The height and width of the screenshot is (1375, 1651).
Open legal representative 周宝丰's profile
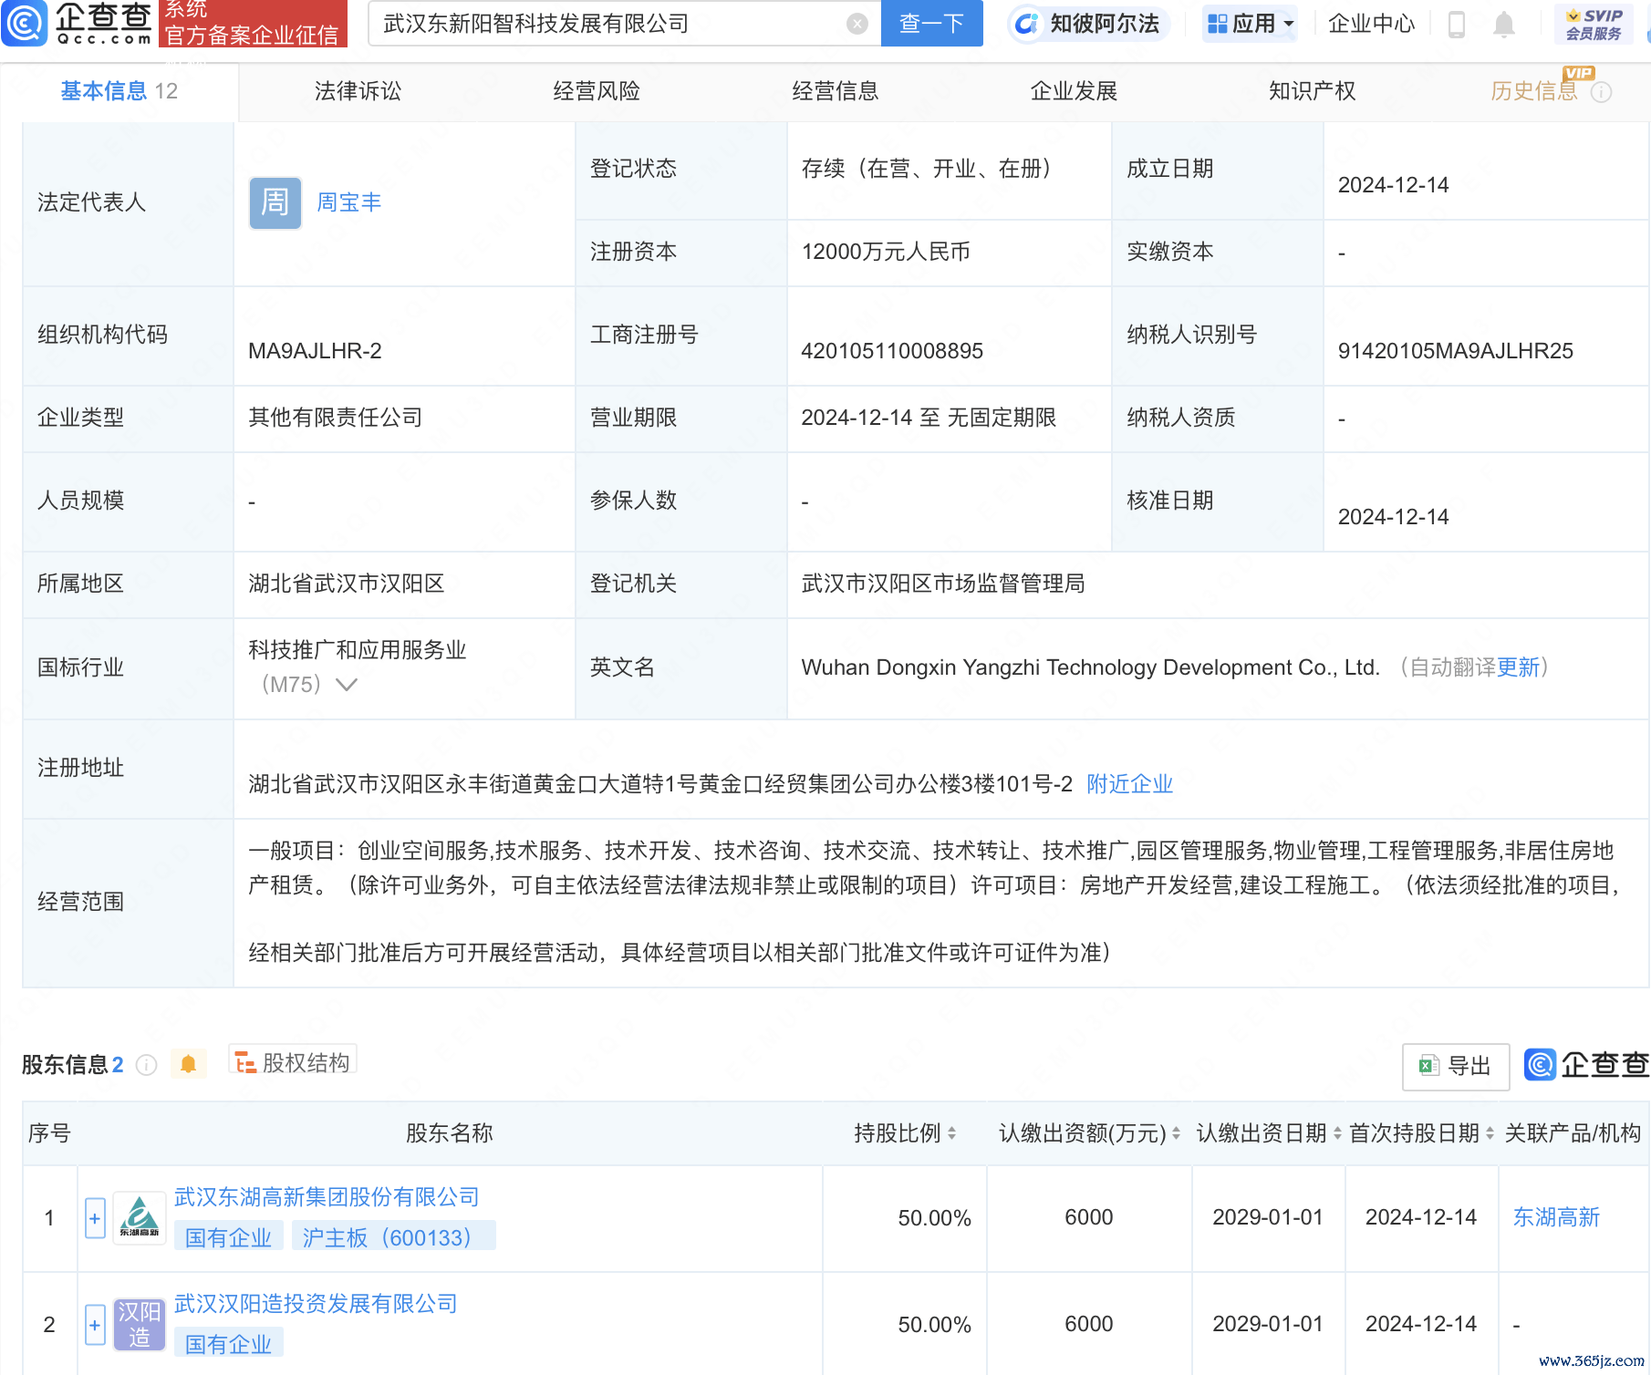pyautogui.click(x=349, y=202)
